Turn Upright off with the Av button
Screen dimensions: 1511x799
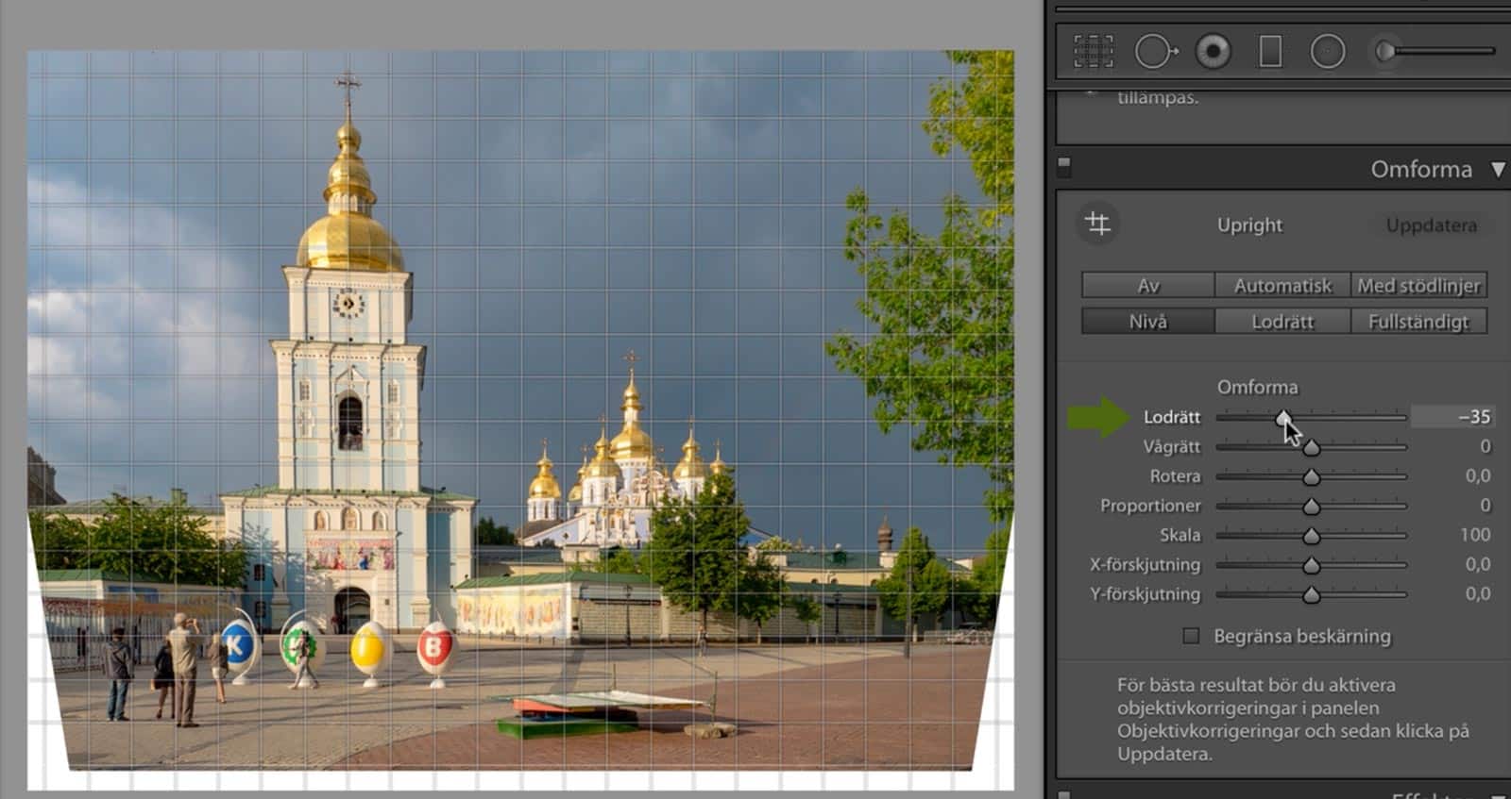coord(1147,286)
